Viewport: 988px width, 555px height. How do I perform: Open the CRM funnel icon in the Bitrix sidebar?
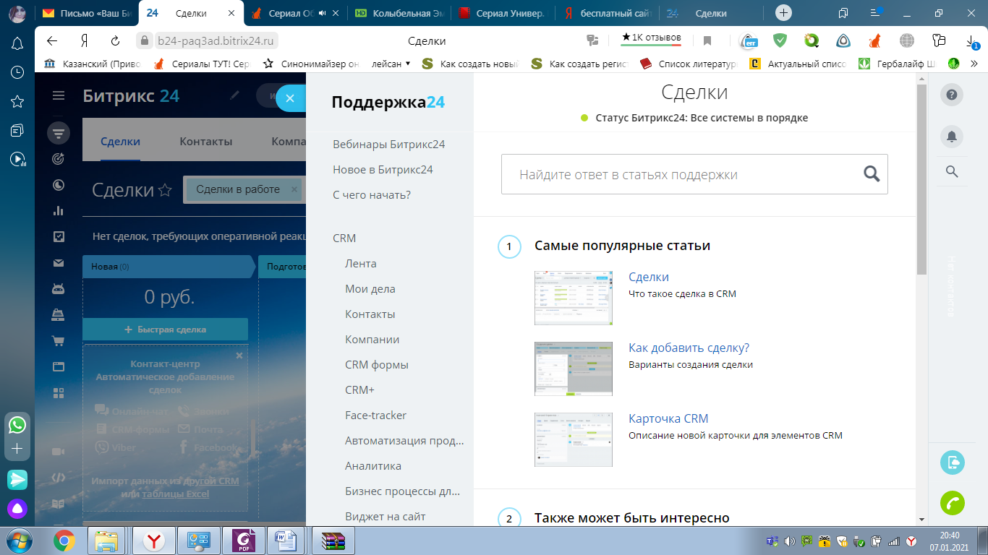[59, 133]
